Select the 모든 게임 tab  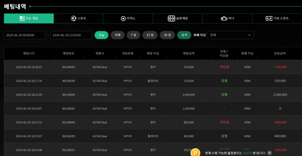29,18
